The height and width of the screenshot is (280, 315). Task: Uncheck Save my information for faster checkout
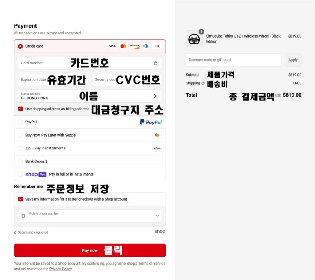tap(20, 199)
